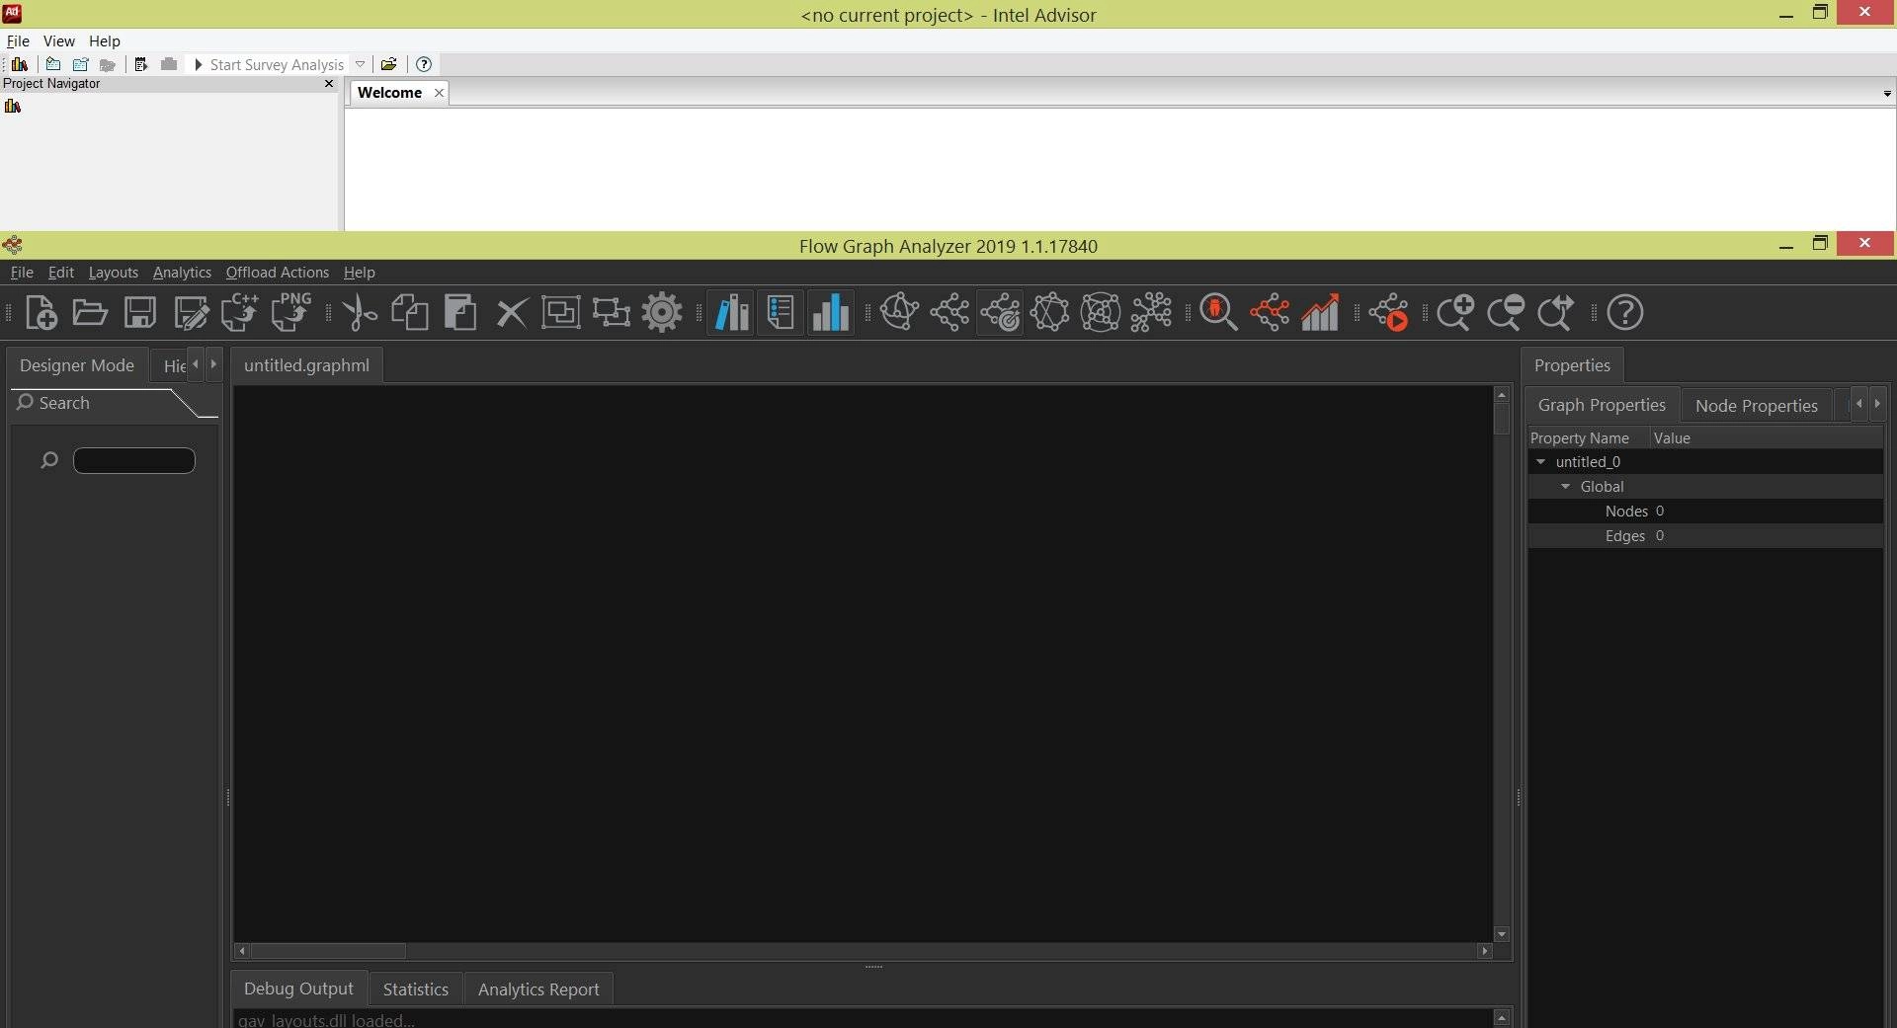Open the Layouts menu
1897x1028 pixels.
[113, 273]
